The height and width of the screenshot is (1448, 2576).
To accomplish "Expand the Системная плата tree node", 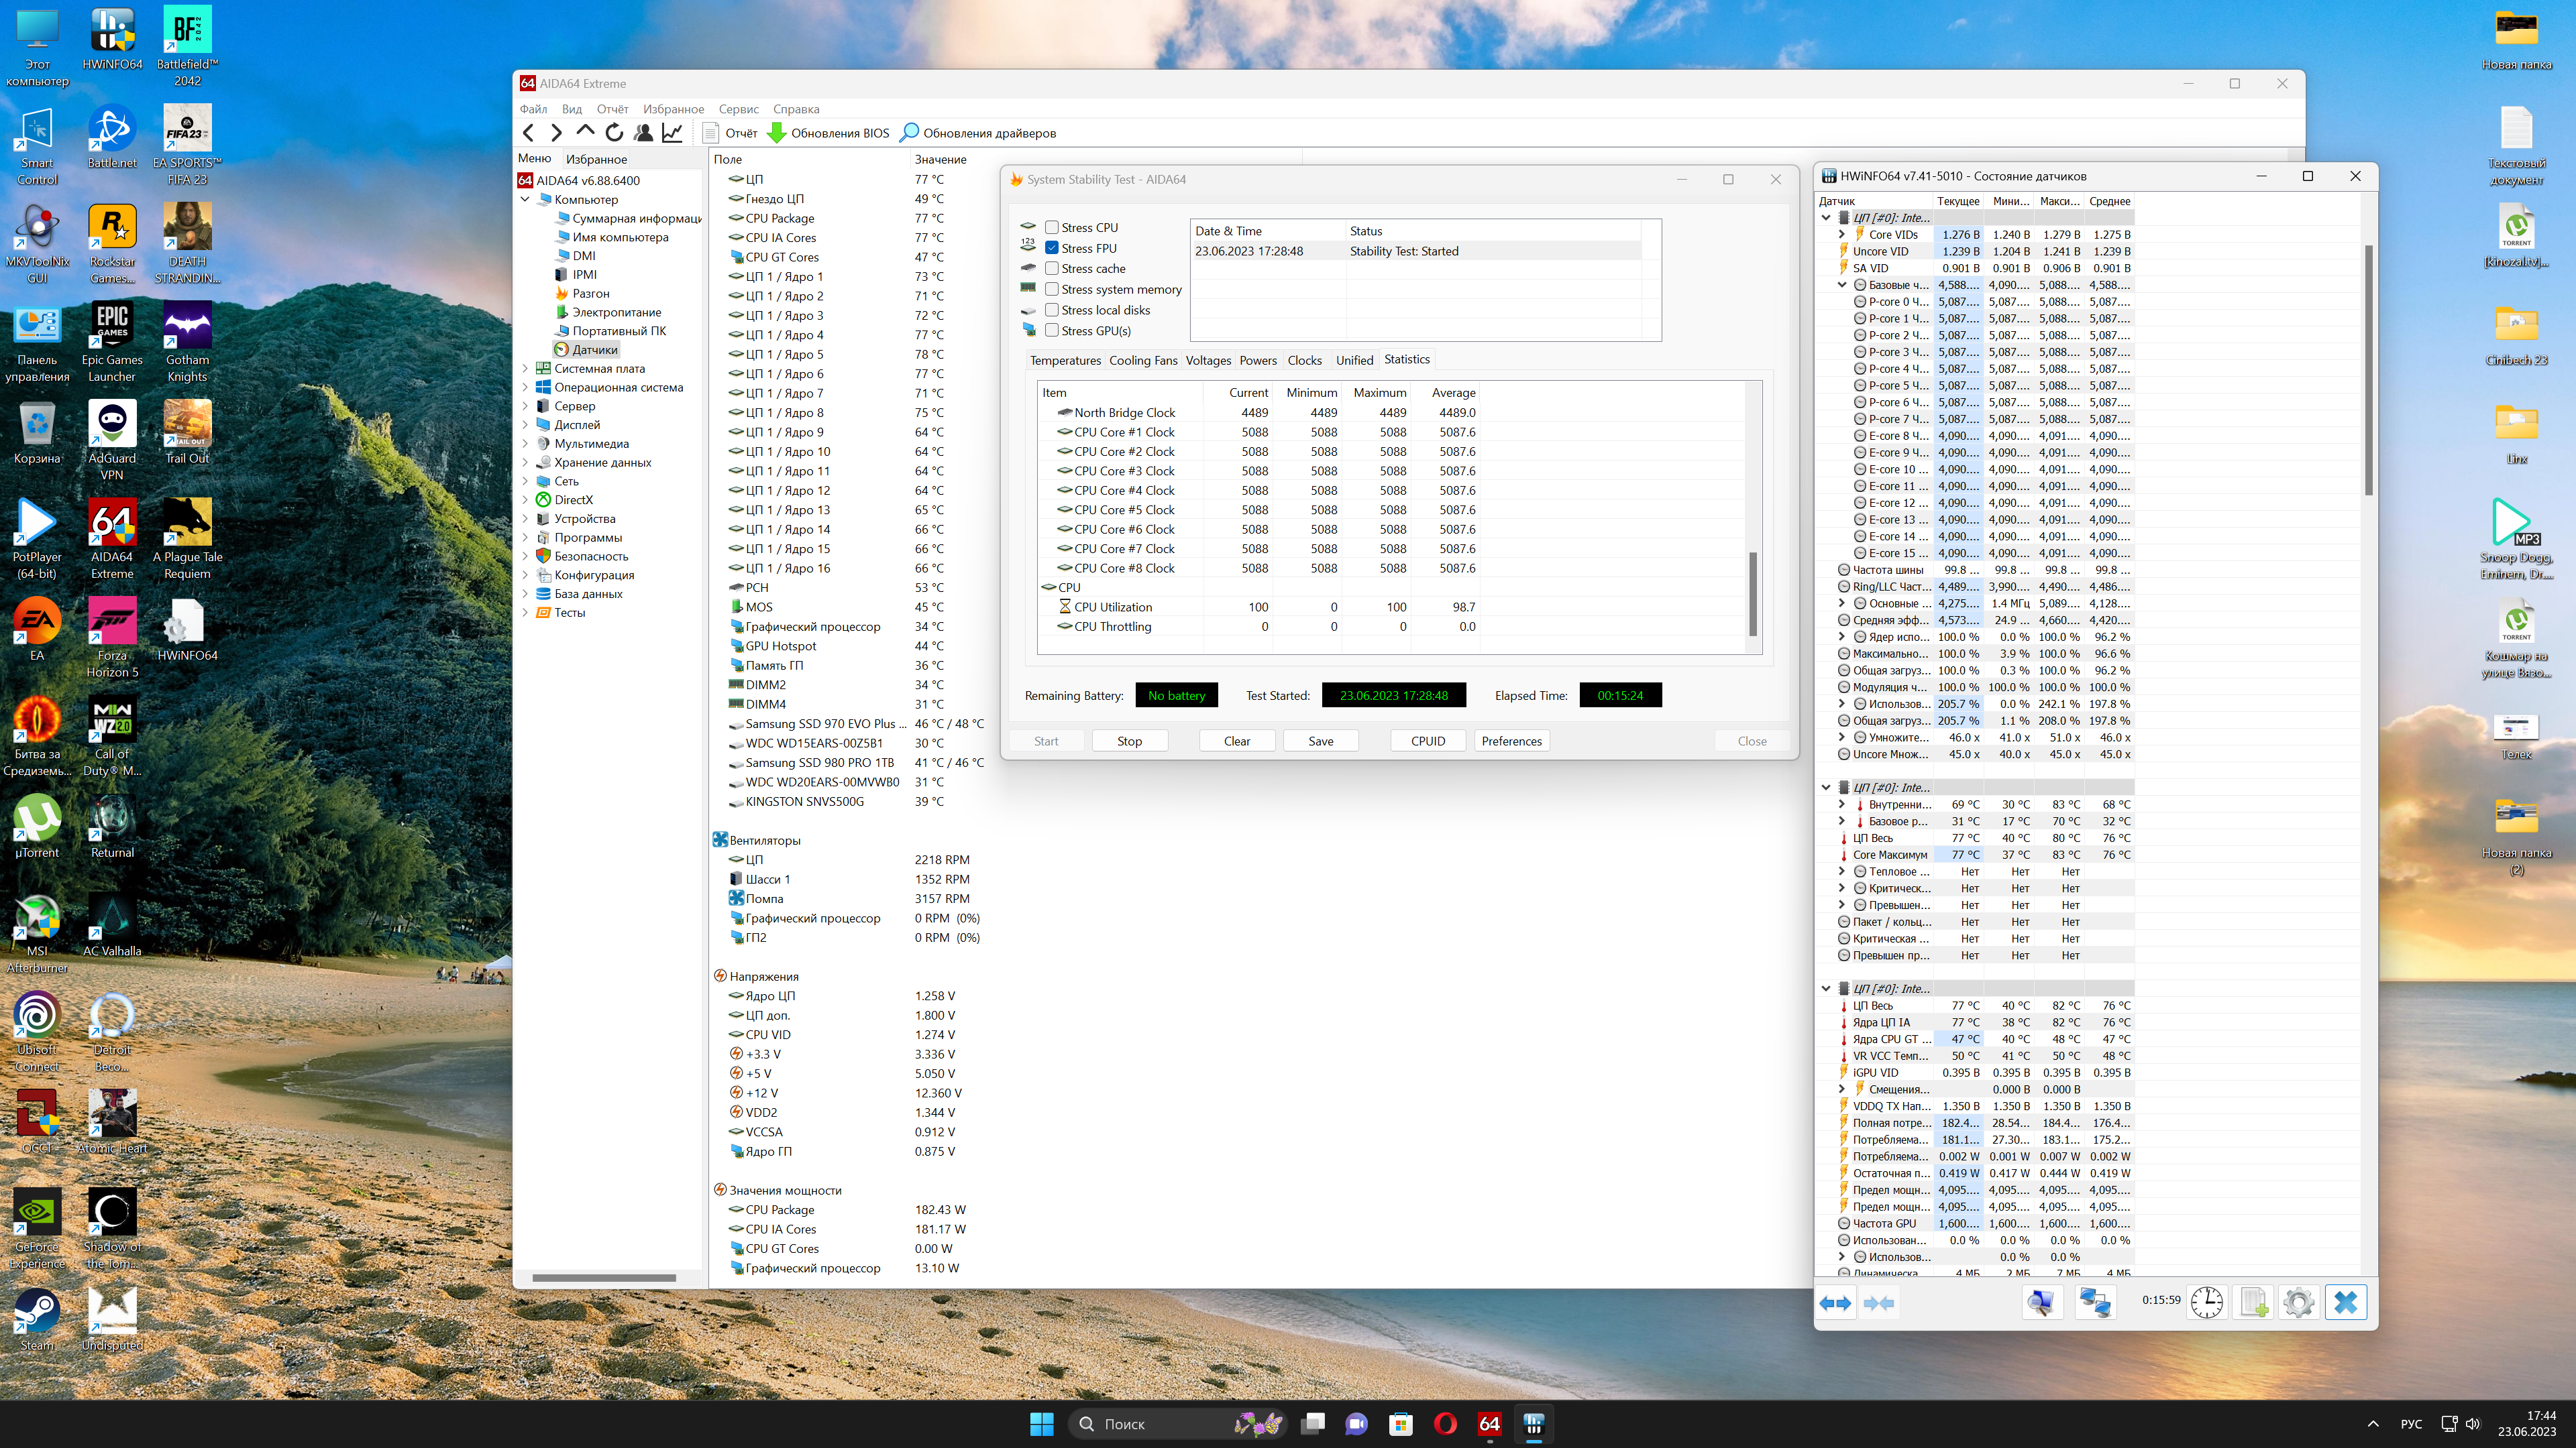I will pyautogui.click(x=525, y=369).
